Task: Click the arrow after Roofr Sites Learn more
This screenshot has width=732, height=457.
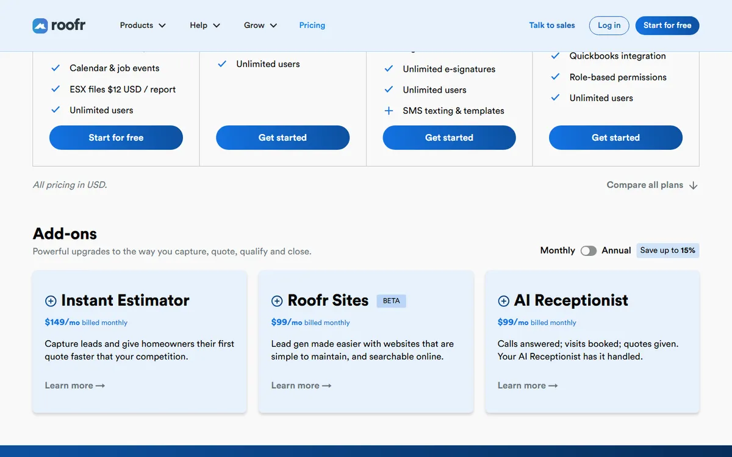Action: pyautogui.click(x=326, y=386)
